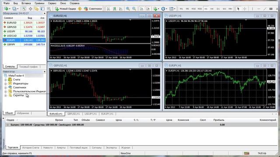Select the equidistant channel tool
This screenshot has height=157, width=280.
pyautogui.click(x=271, y=9)
